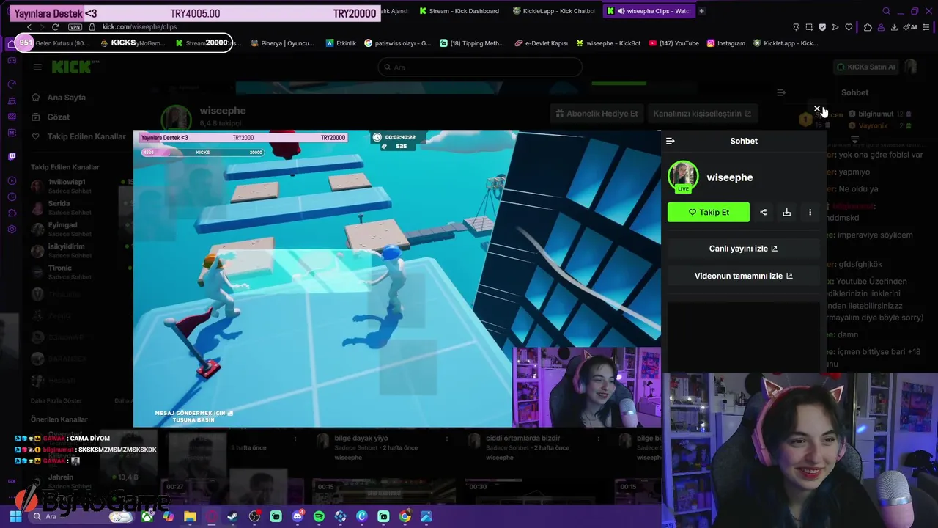This screenshot has width=938, height=528.
Task: Click the wiseephe name in clip panel
Action: point(730,177)
